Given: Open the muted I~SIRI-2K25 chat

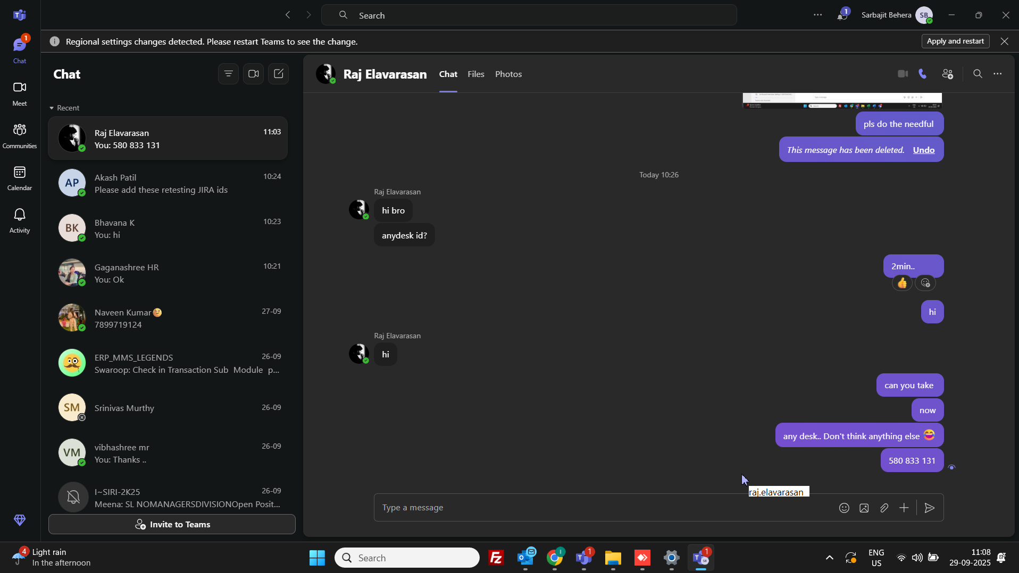Looking at the screenshot, I should (x=168, y=496).
